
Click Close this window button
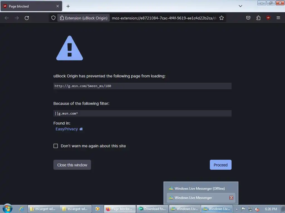[x=72, y=165]
